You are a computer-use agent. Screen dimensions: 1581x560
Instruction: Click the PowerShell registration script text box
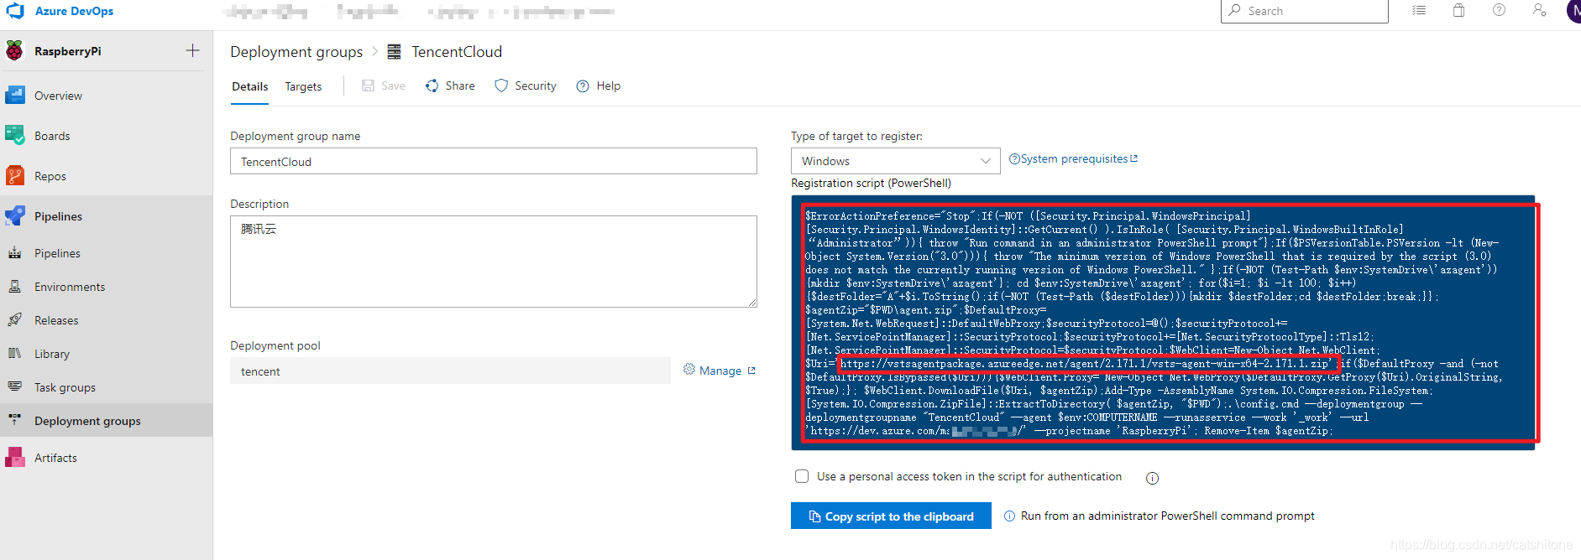[x=1163, y=323]
